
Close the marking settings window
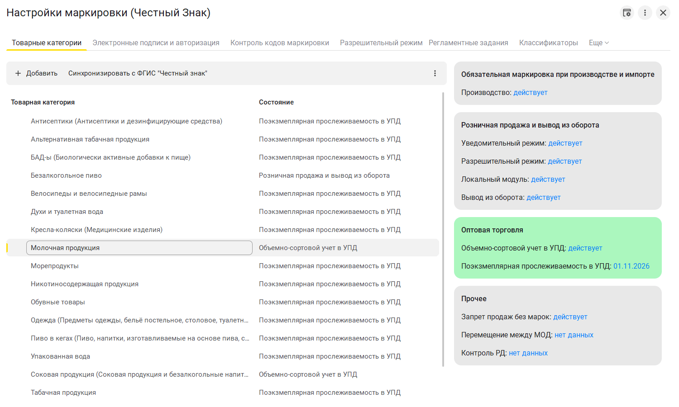[x=663, y=13]
